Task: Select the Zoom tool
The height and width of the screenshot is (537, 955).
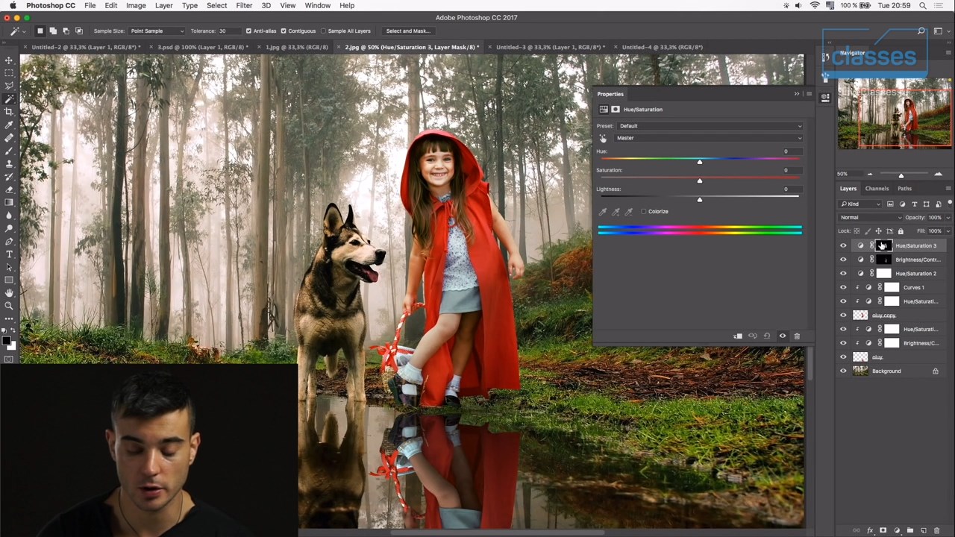Action: pos(9,306)
